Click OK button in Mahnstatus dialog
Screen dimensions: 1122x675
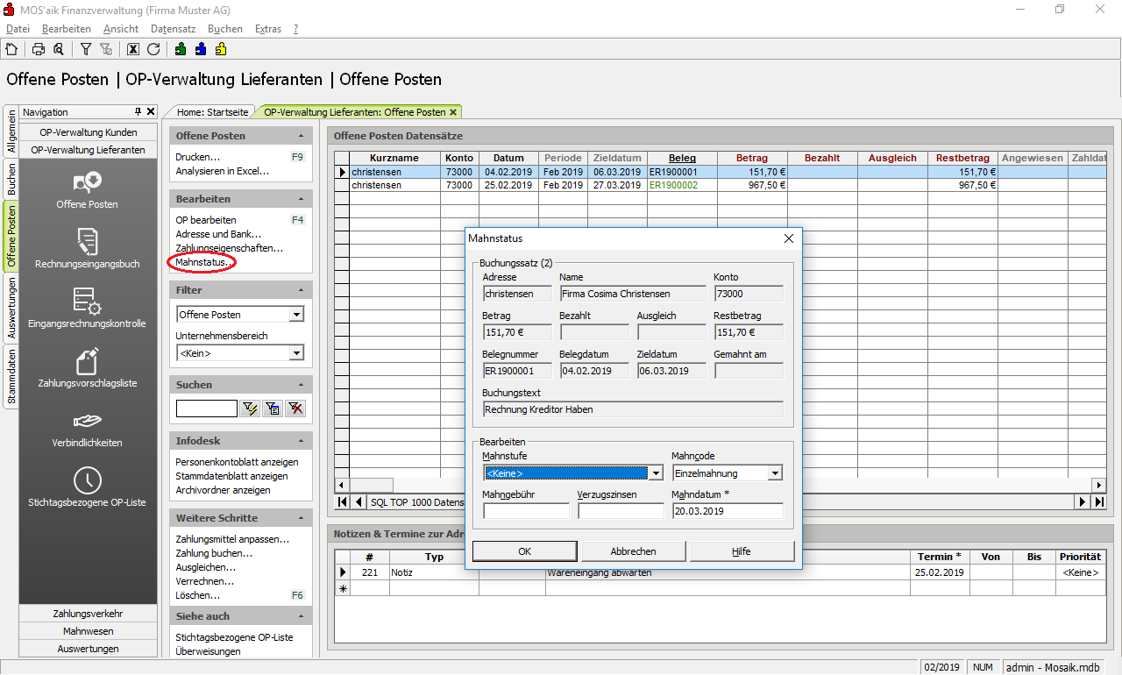point(524,551)
